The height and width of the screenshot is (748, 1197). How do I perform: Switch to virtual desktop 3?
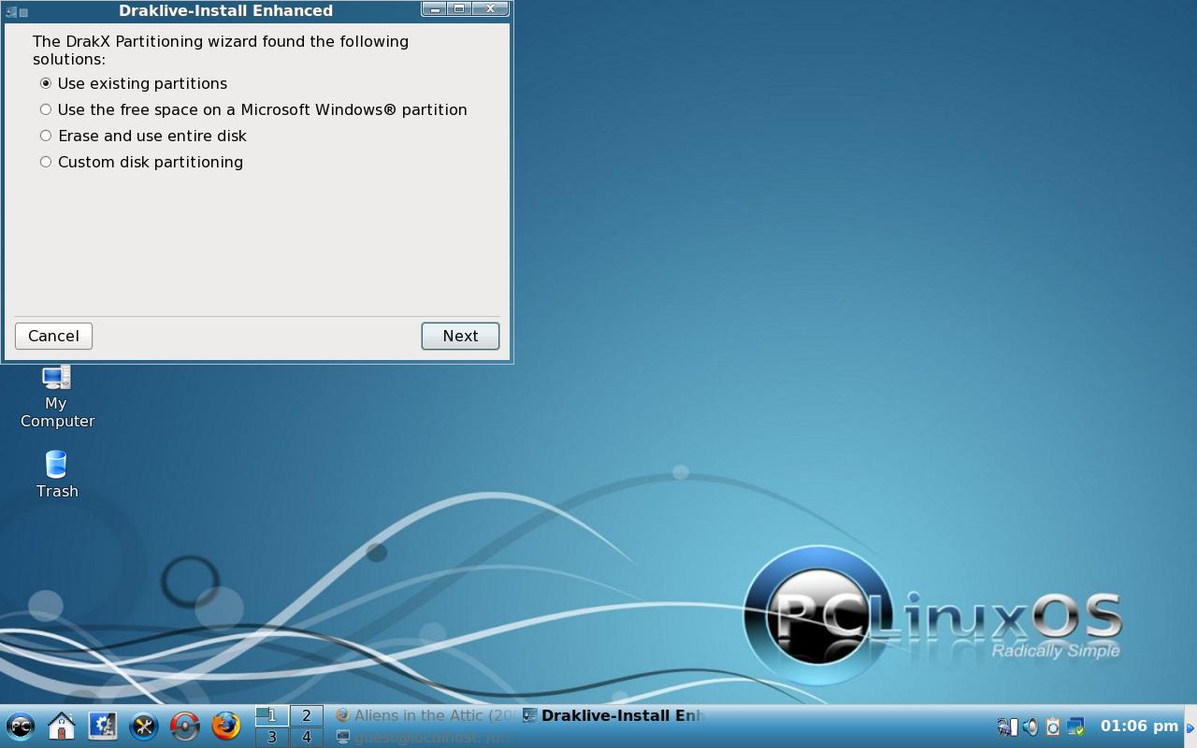point(272,737)
